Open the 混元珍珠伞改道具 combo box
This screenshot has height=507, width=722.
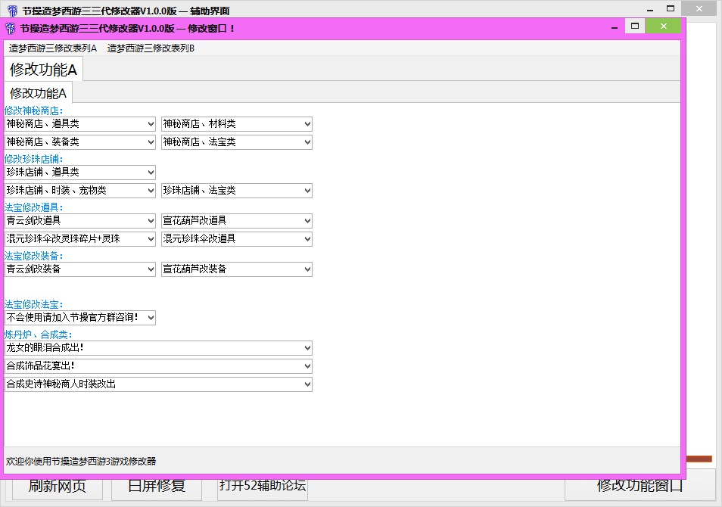[236, 238]
